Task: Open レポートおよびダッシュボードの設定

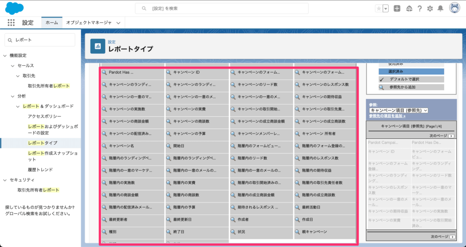Action: tap(53, 129)
